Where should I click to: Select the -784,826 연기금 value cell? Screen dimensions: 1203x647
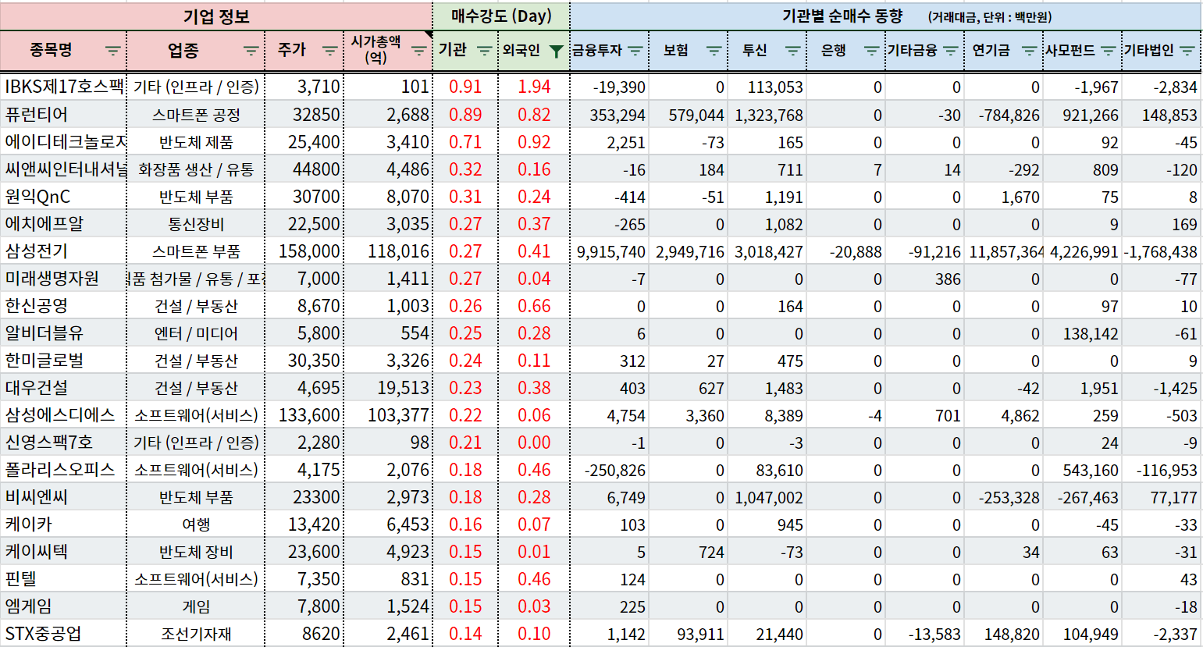coord(1004,115)
